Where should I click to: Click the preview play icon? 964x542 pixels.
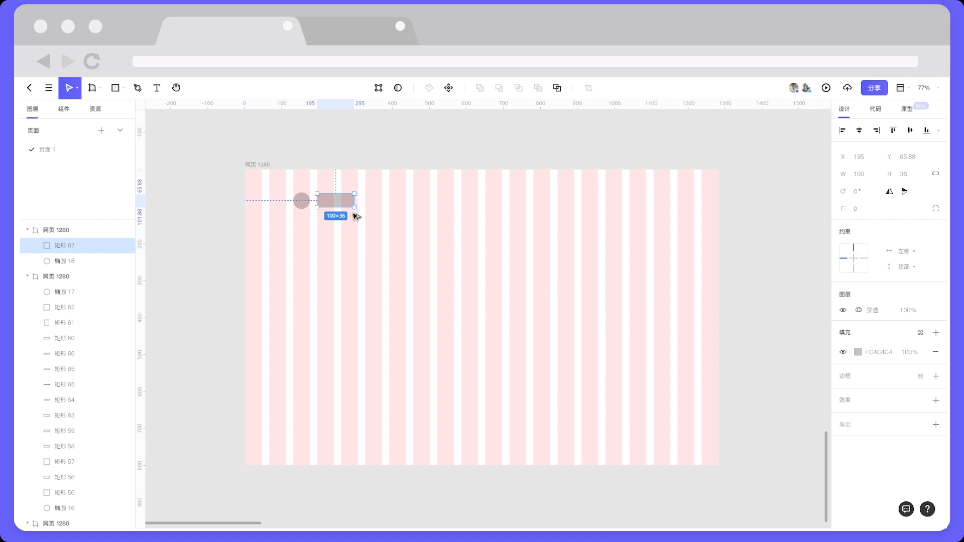coord(826,88)
